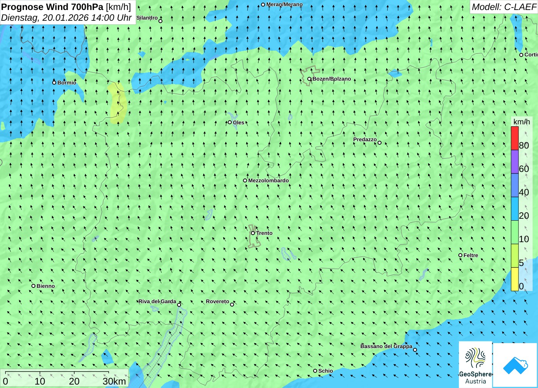538x388 pixels.
Task: Click the 'Modell: C-LAEF' label
Action: click(504, 7)
